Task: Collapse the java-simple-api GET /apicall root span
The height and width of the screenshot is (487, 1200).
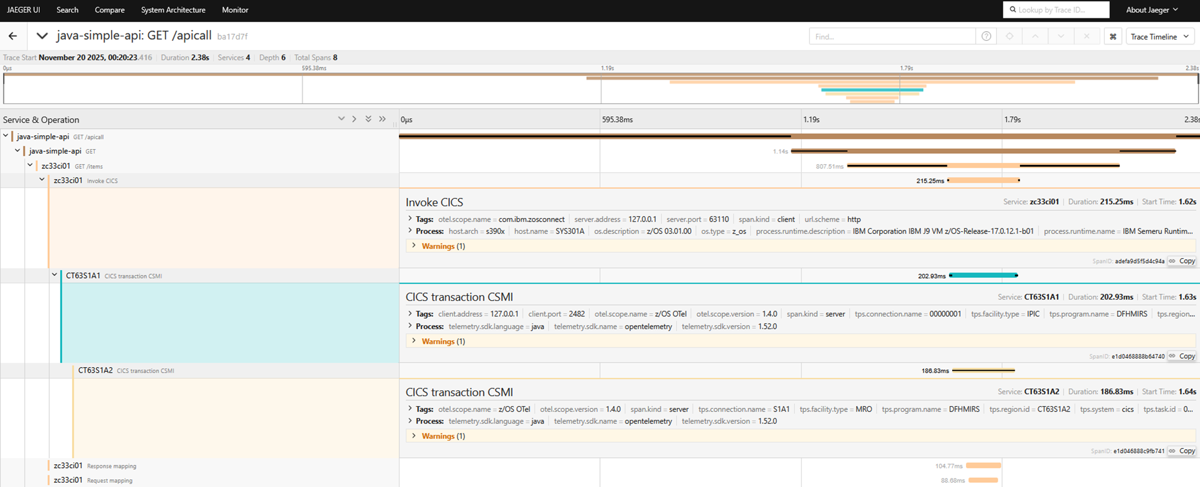Action: click(5, 136)
